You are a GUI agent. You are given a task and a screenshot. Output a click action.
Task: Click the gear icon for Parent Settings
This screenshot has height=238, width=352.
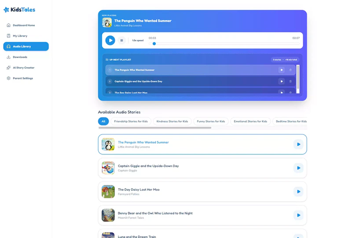click(x=8, y=78)
